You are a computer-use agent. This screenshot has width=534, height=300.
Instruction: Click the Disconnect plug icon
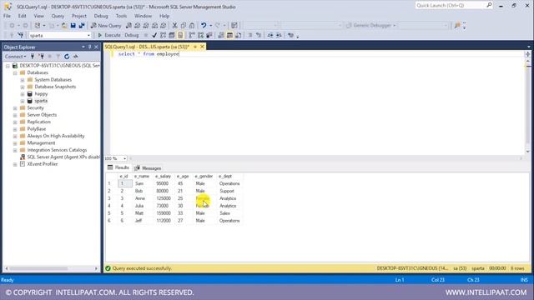tap(41, 57)
